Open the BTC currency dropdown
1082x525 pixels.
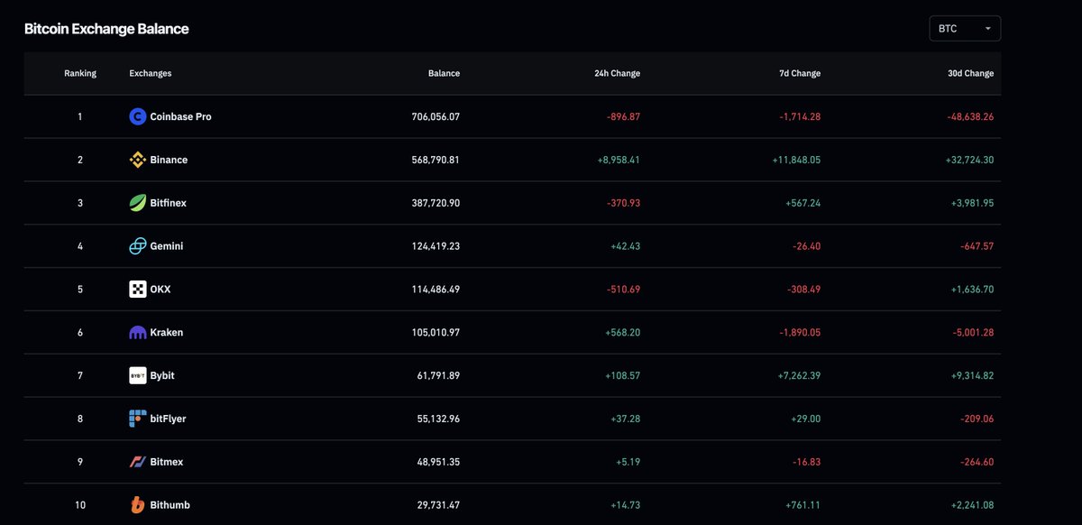[965, 29]
